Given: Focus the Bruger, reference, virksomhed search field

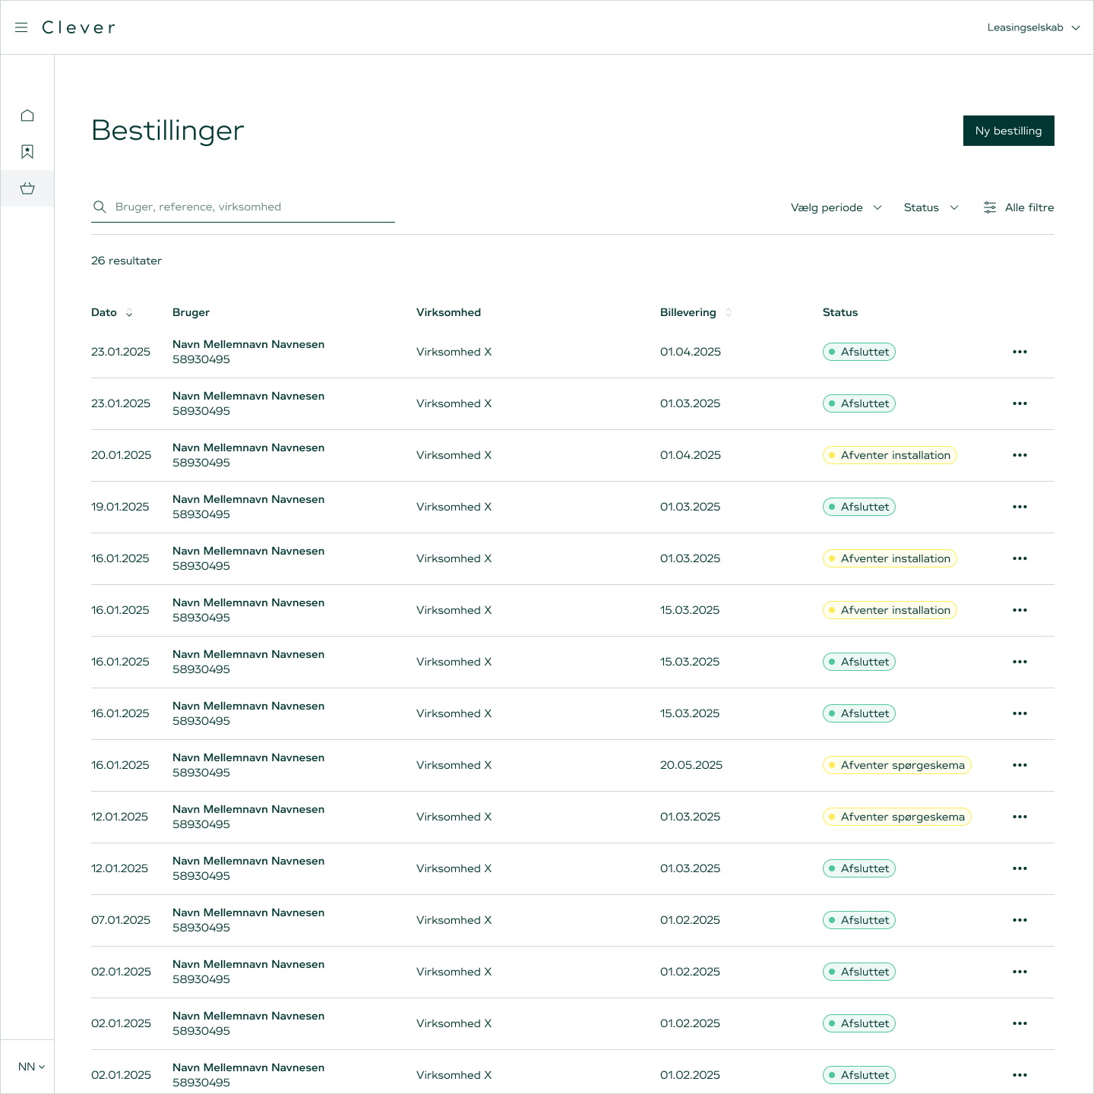Looking at the screenshot, I should 251,207.
